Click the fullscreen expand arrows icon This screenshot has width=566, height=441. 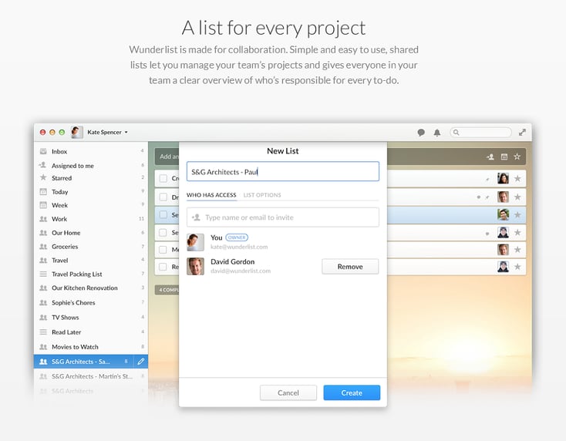(522, 133)
